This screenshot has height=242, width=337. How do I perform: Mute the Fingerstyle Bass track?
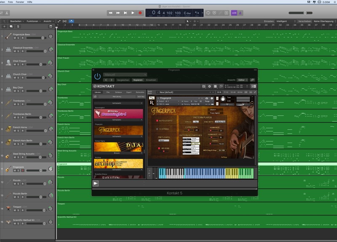tap(15, 38)
